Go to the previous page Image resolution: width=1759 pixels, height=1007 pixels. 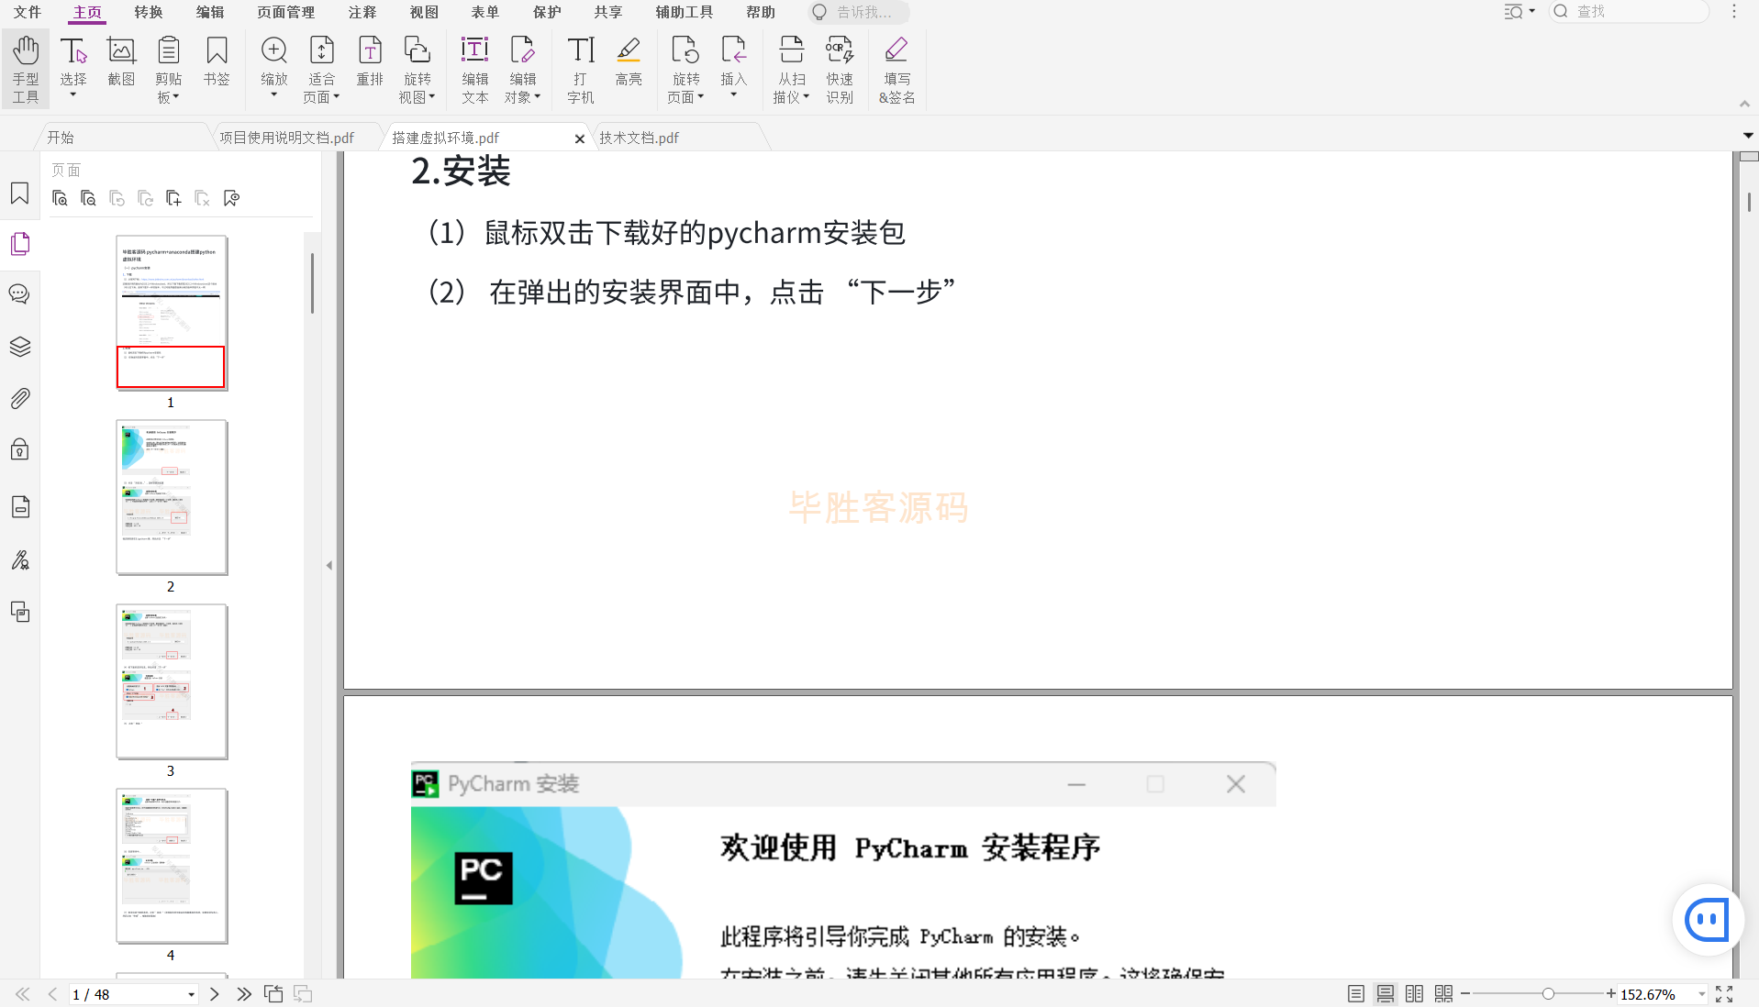point(52,994)
